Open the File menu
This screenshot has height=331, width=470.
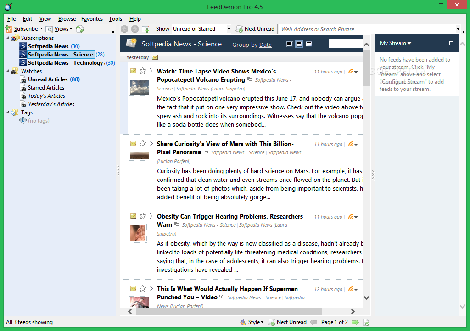click(x=11, y=19)
